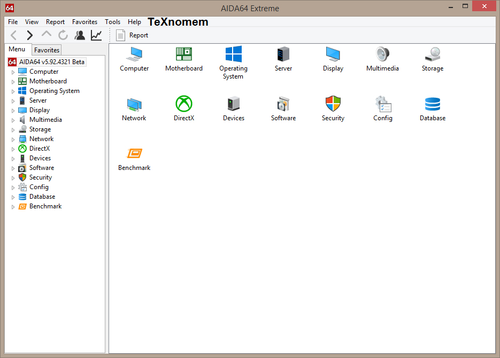Expand the Security tree node
Viewport: 500px width, 358px height.
pos(13,178)
